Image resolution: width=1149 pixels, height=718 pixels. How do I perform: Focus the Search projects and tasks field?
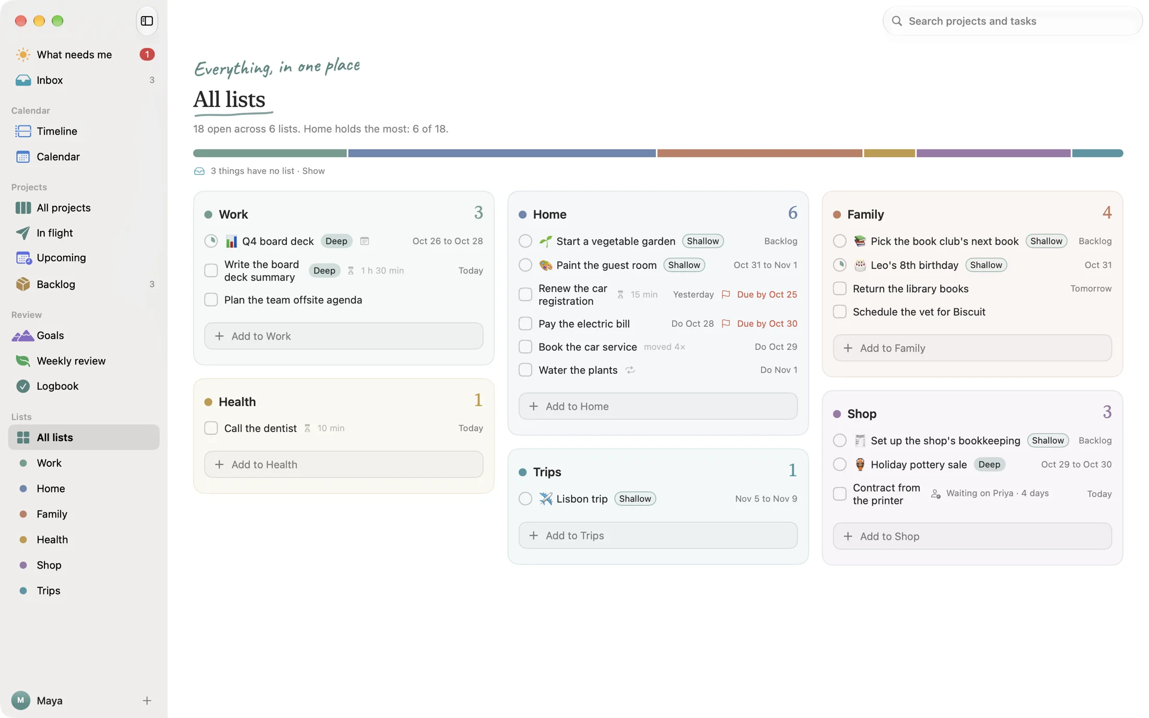[x=1012, y=21]
